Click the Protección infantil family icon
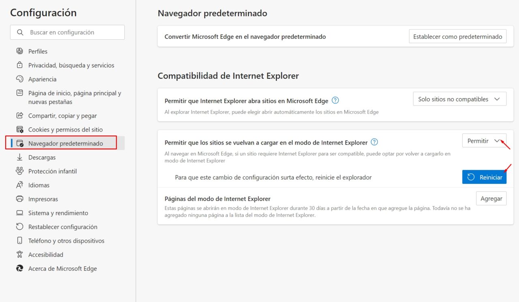 19,171
